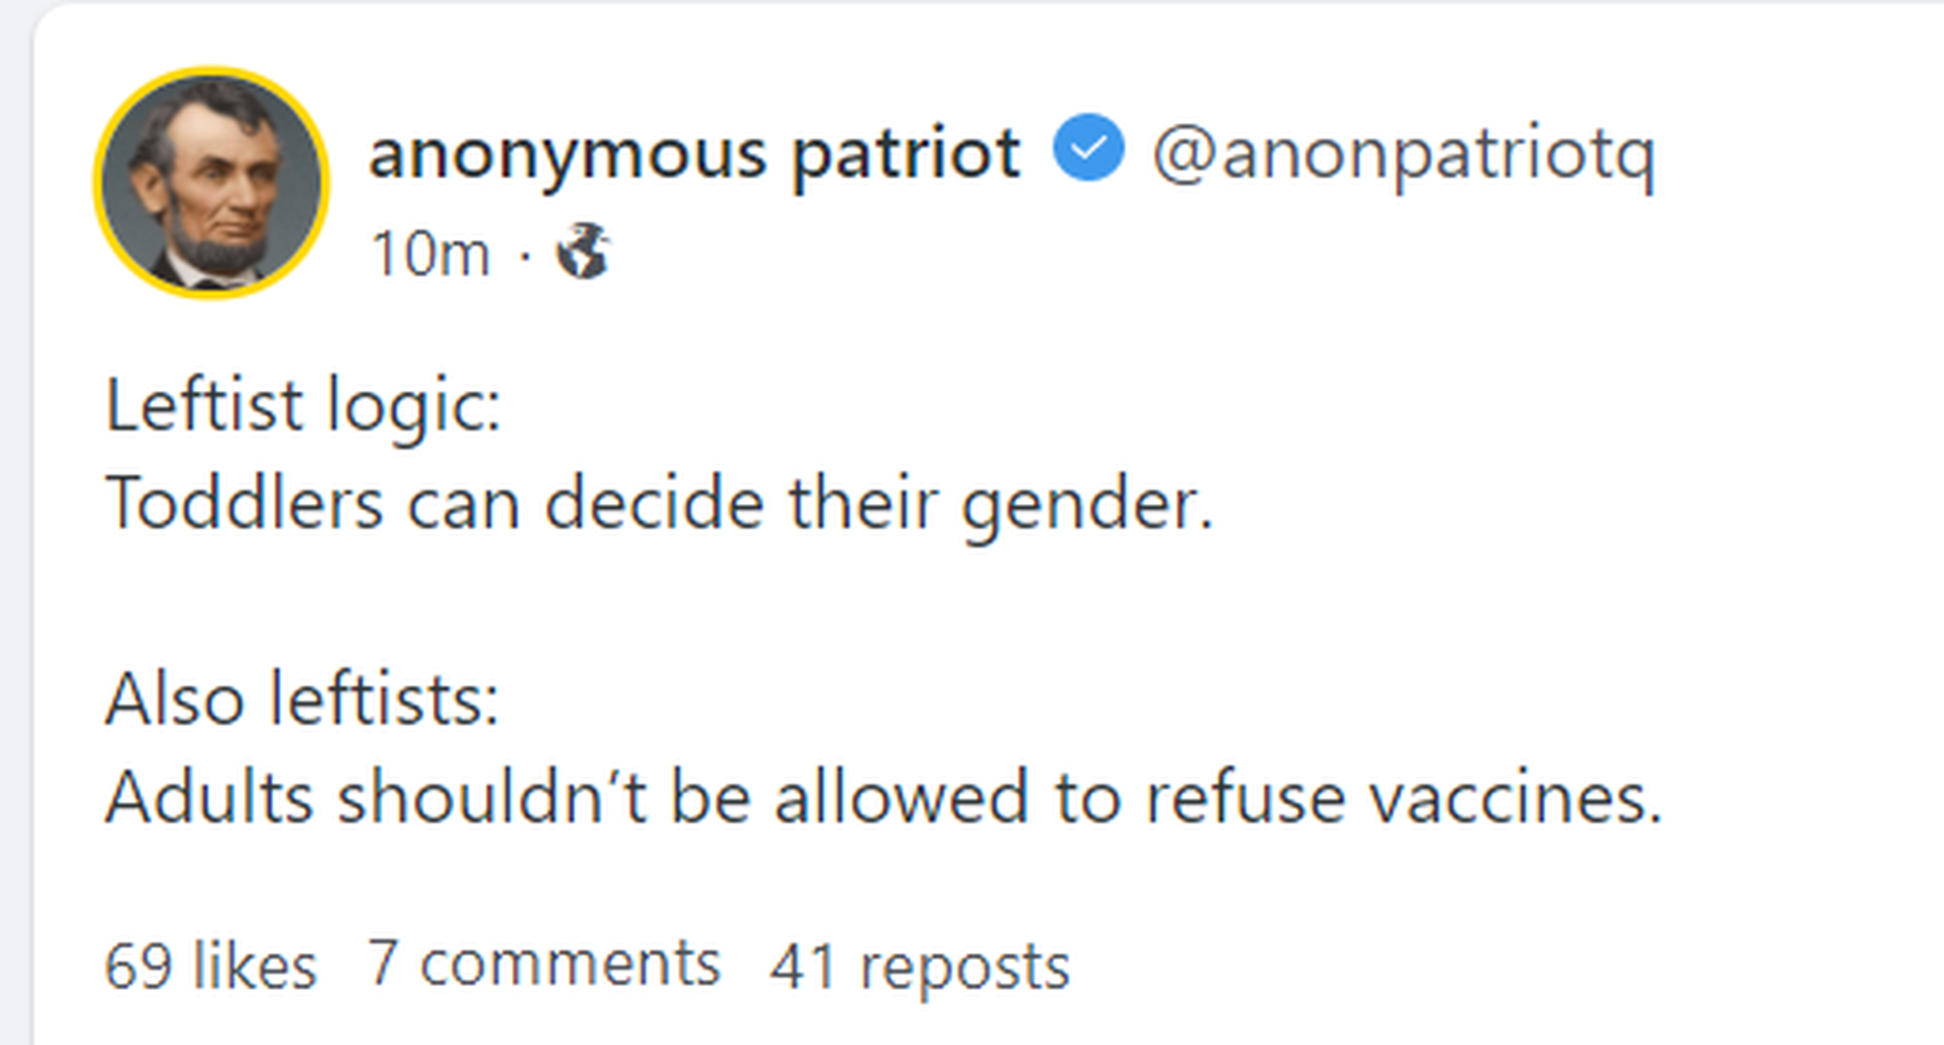The height and width of the screenshot is (1045, 1944).
Task: Open the 7 comments thread
Action: tap(543, 964)
